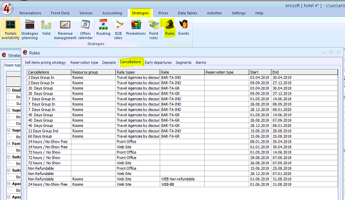
Task: Sort by Resource group column header
Action: 93,72
